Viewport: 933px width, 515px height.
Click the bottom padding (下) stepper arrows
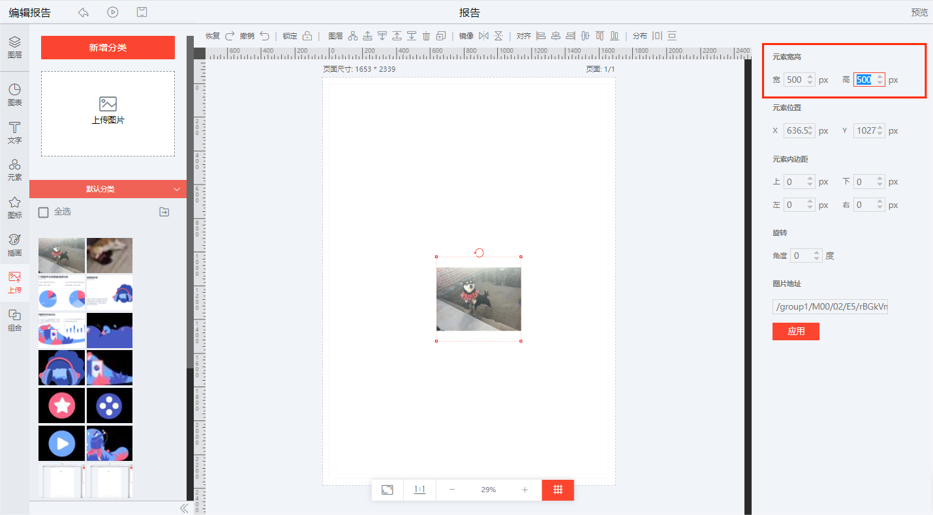pos(879,182)
